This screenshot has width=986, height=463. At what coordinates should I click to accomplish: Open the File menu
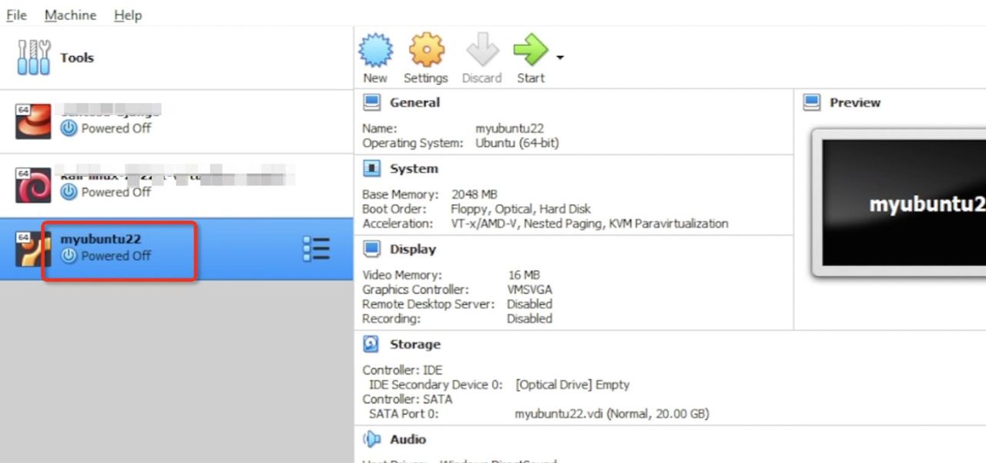(x=15, y=15)
